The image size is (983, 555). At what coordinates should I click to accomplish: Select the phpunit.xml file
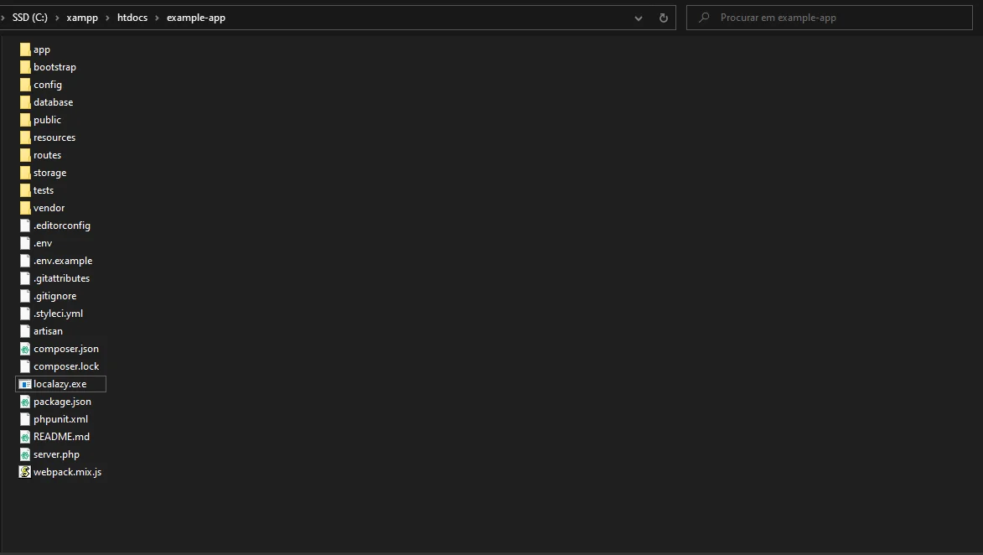(60, 419)
